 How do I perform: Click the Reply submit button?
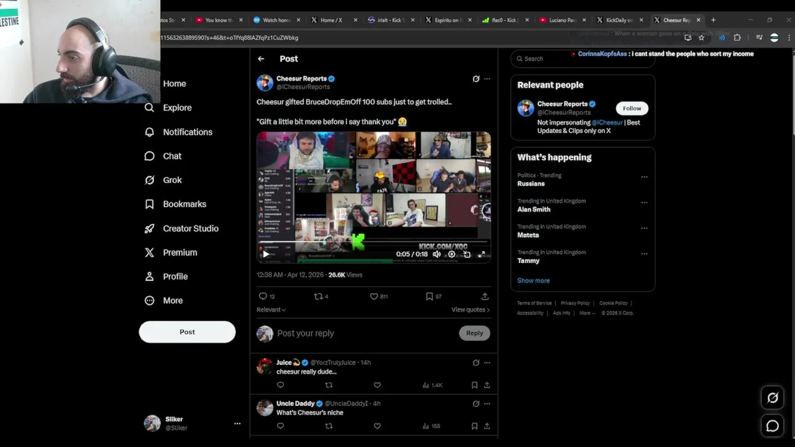(475, 333)
